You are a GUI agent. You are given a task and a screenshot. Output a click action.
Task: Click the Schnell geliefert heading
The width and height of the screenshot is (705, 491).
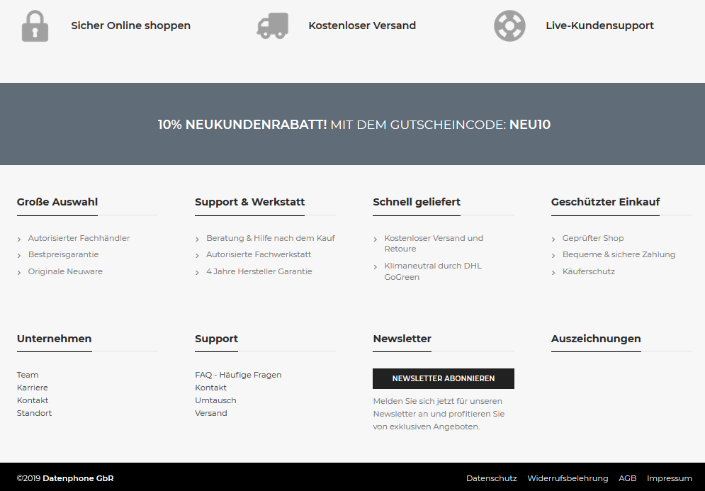(x=417, y=202)
